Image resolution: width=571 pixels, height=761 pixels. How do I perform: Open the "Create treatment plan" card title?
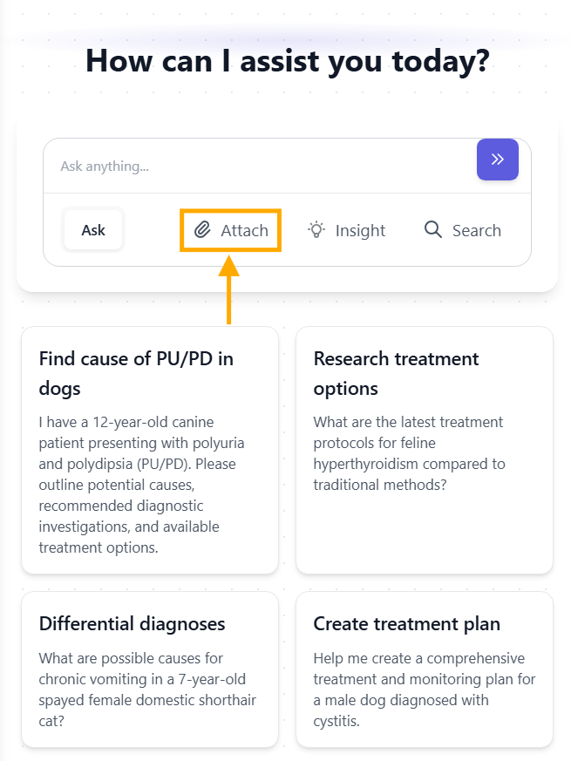pos(407,624)
